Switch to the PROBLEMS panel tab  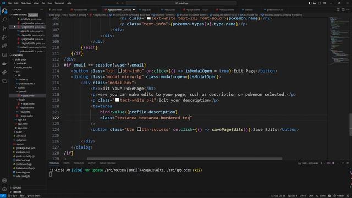[x=79, y=163]
